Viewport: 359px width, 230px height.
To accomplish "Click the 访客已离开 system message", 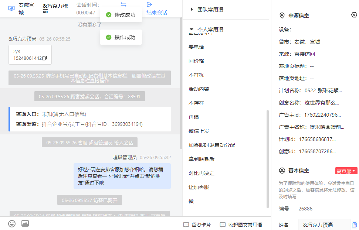I will 89,200.
